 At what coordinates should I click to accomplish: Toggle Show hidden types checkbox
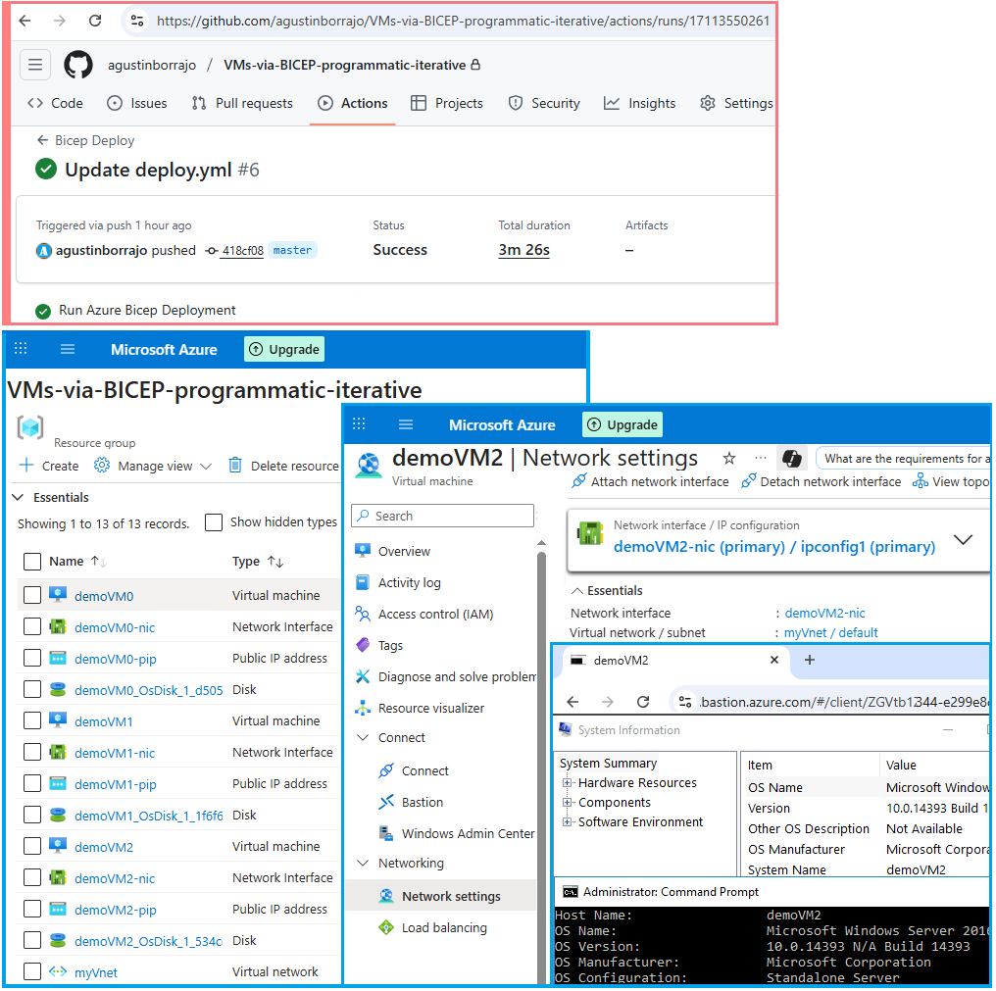click(x=214, y=522)
